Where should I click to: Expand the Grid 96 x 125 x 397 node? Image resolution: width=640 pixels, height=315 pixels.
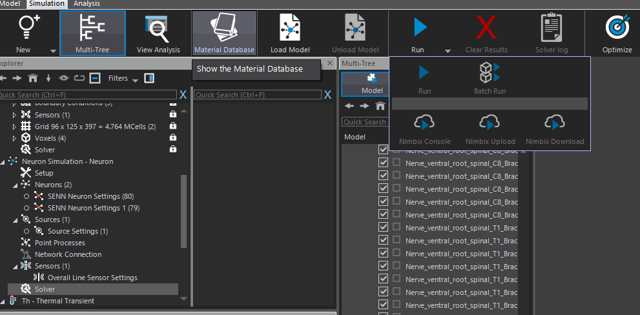click(x=15, y=127)
